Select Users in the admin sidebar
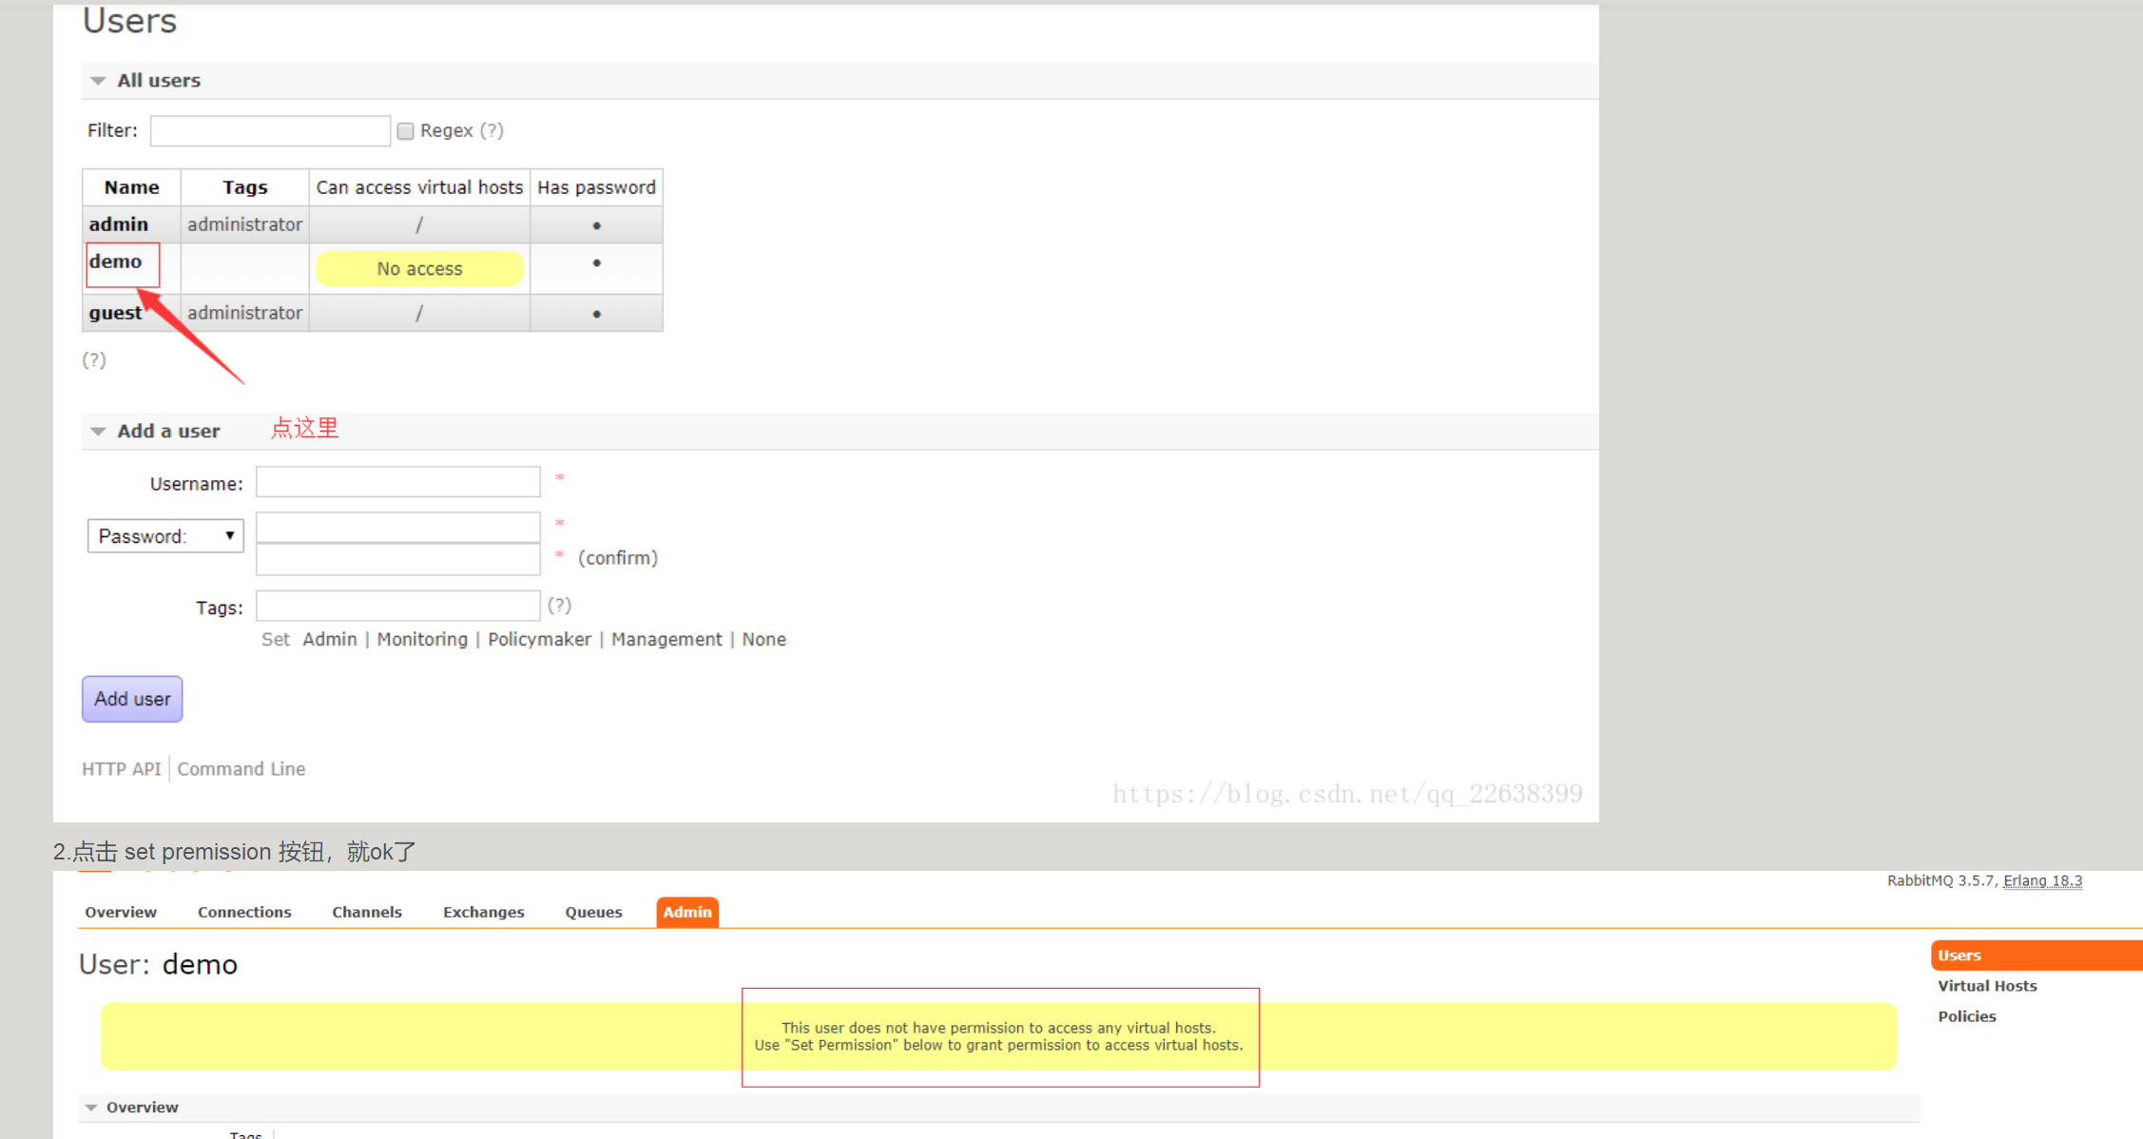This screenshot has height=1139, width=2143. (2037, 956)
